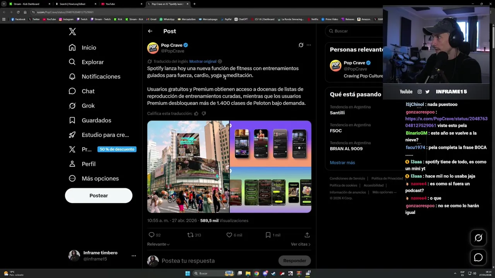The height and width of the screenshot is (278, 495).
Task: Expand the tab search dropdown arrow
Action: [3, 4]
